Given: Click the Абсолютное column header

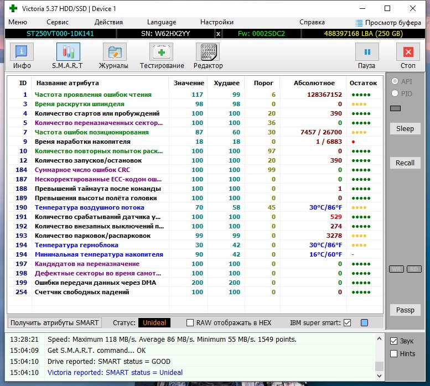Looking at the screenshot, I should tap(314, 83).
